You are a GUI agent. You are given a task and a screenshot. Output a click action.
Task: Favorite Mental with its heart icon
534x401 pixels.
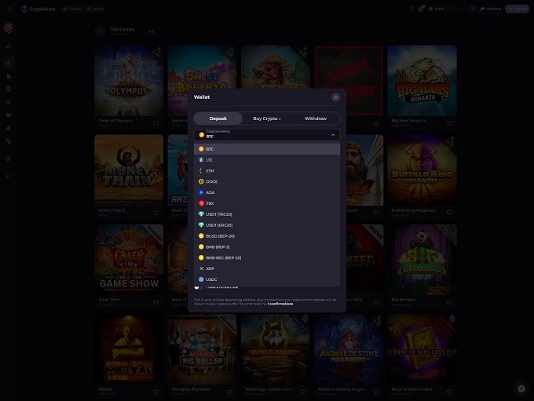pos(155,392)
